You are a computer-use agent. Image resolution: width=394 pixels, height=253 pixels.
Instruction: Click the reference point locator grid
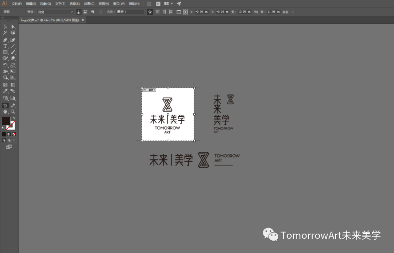[186, 12]
